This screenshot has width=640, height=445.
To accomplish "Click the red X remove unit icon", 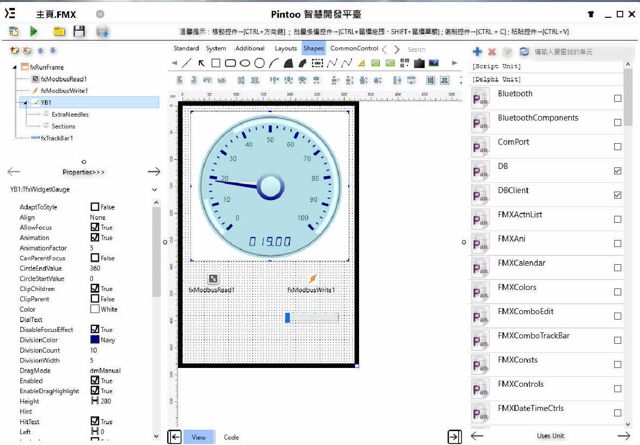I will pos(492,51).
